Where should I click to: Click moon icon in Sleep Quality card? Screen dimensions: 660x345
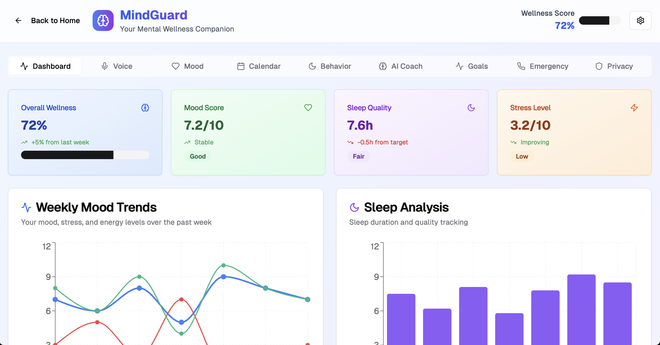coord(471,108)
